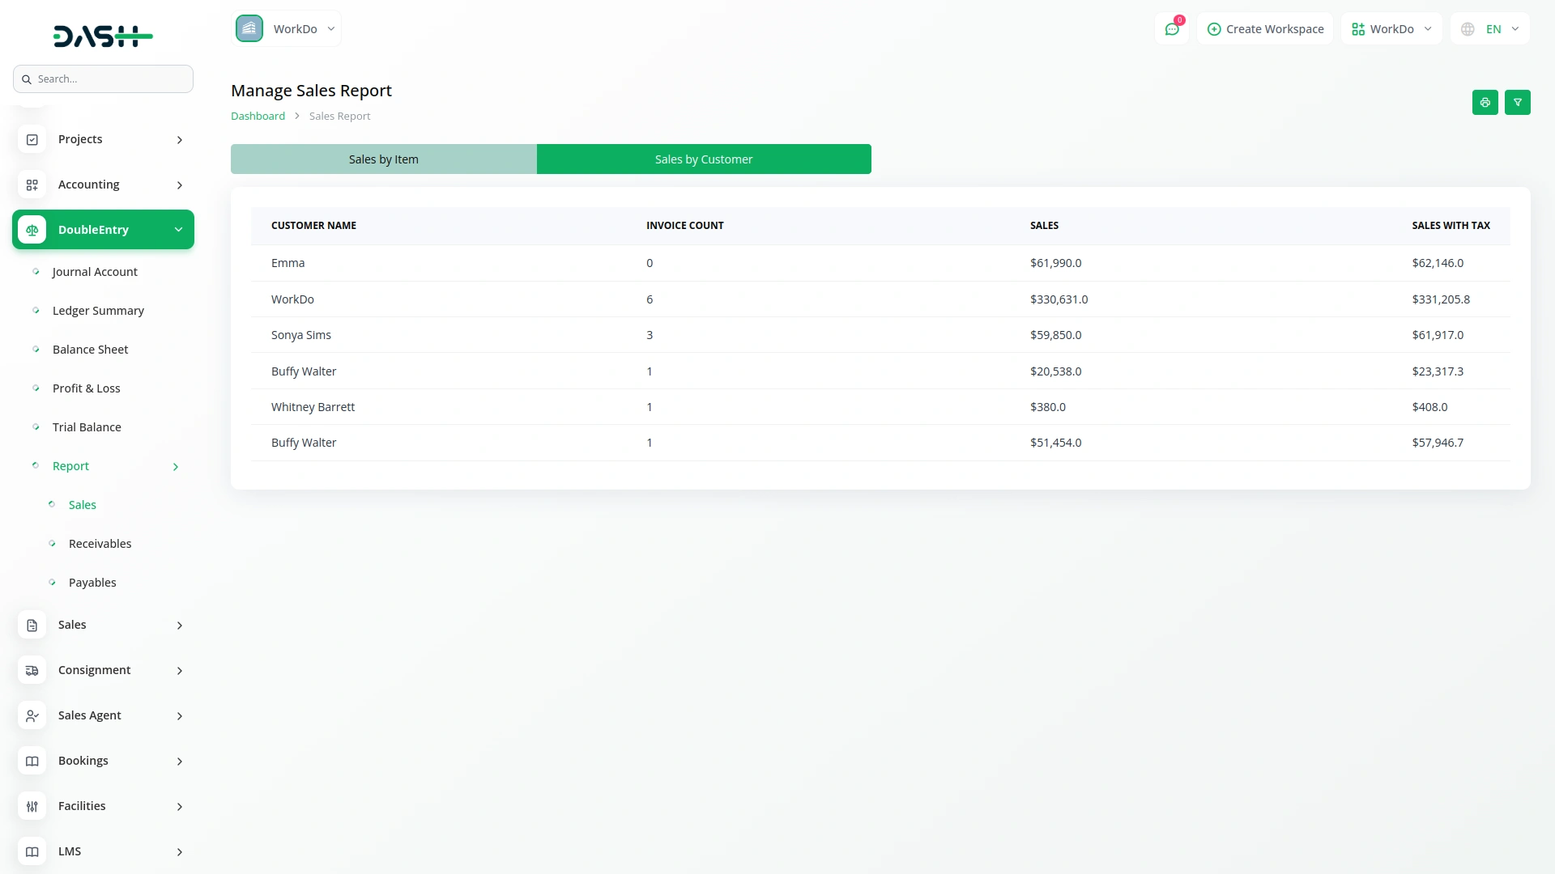Click the Projects sidebar icon
The width and height of the screenshot is (1555, 874).
32,139
